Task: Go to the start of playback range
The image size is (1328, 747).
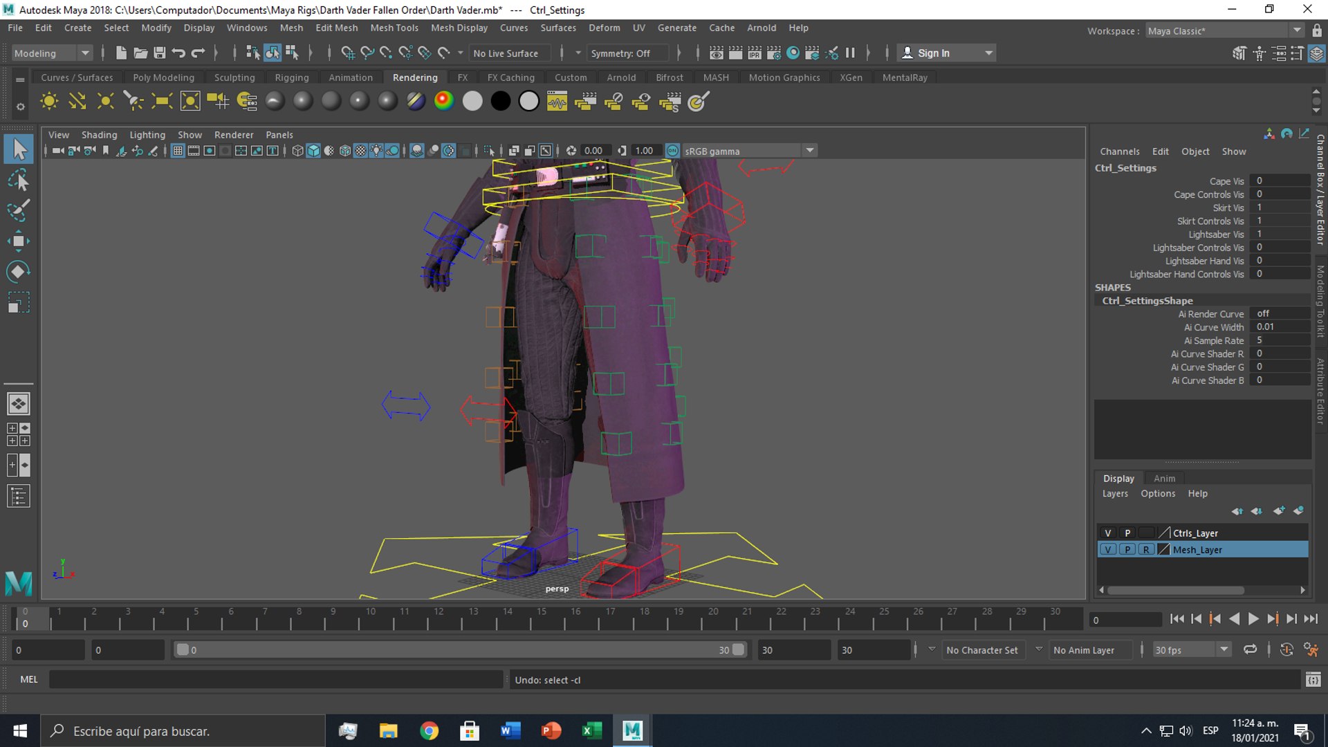Action: [1177, 619]
